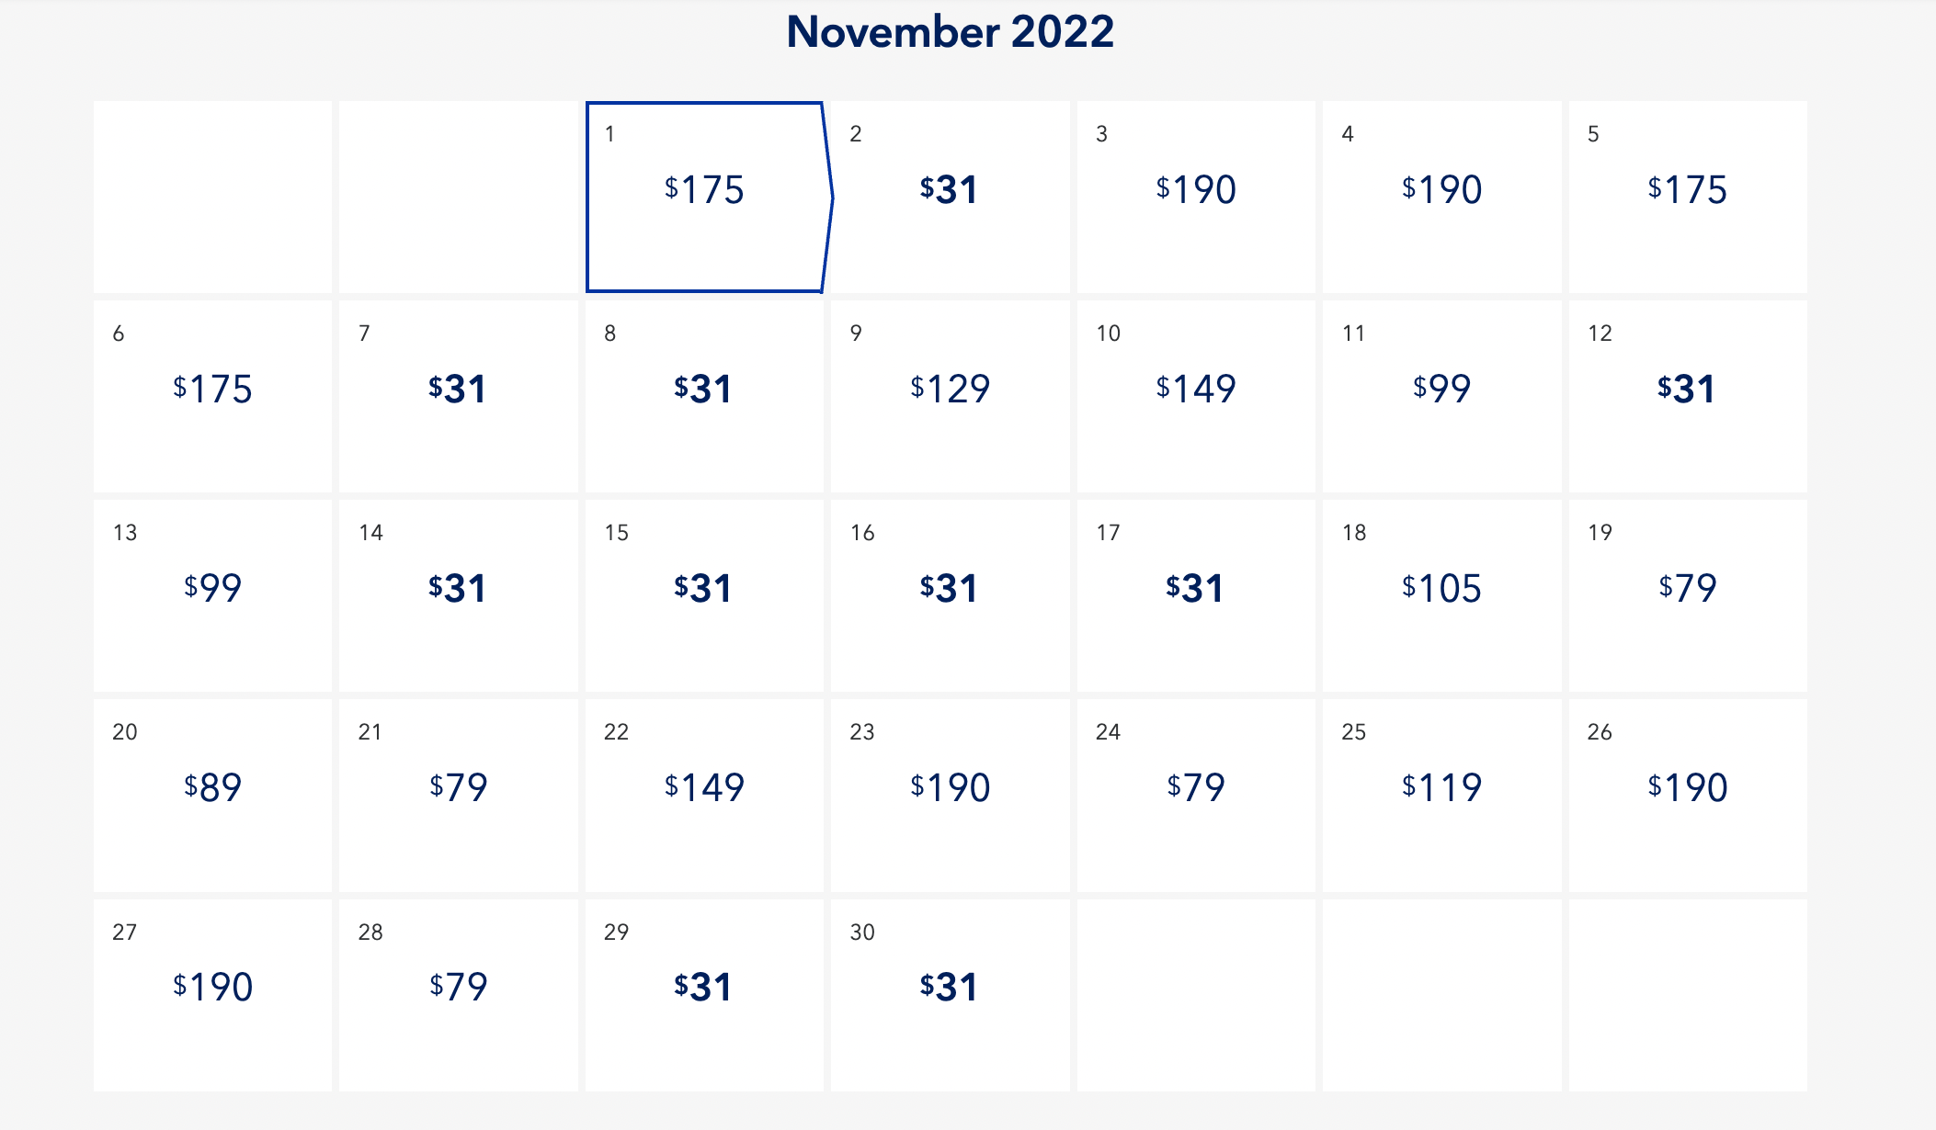This screenshot has height=1130, width=1936.
Task: Pick November 3 priced at $190
Action: [x=1196, y=197]
